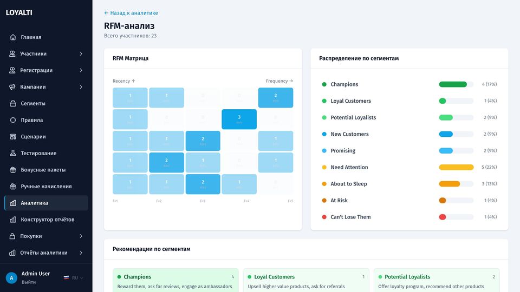Click the Бонусные пакеты gift icon
The image size is (520, 292).
[x=13, y=169]
